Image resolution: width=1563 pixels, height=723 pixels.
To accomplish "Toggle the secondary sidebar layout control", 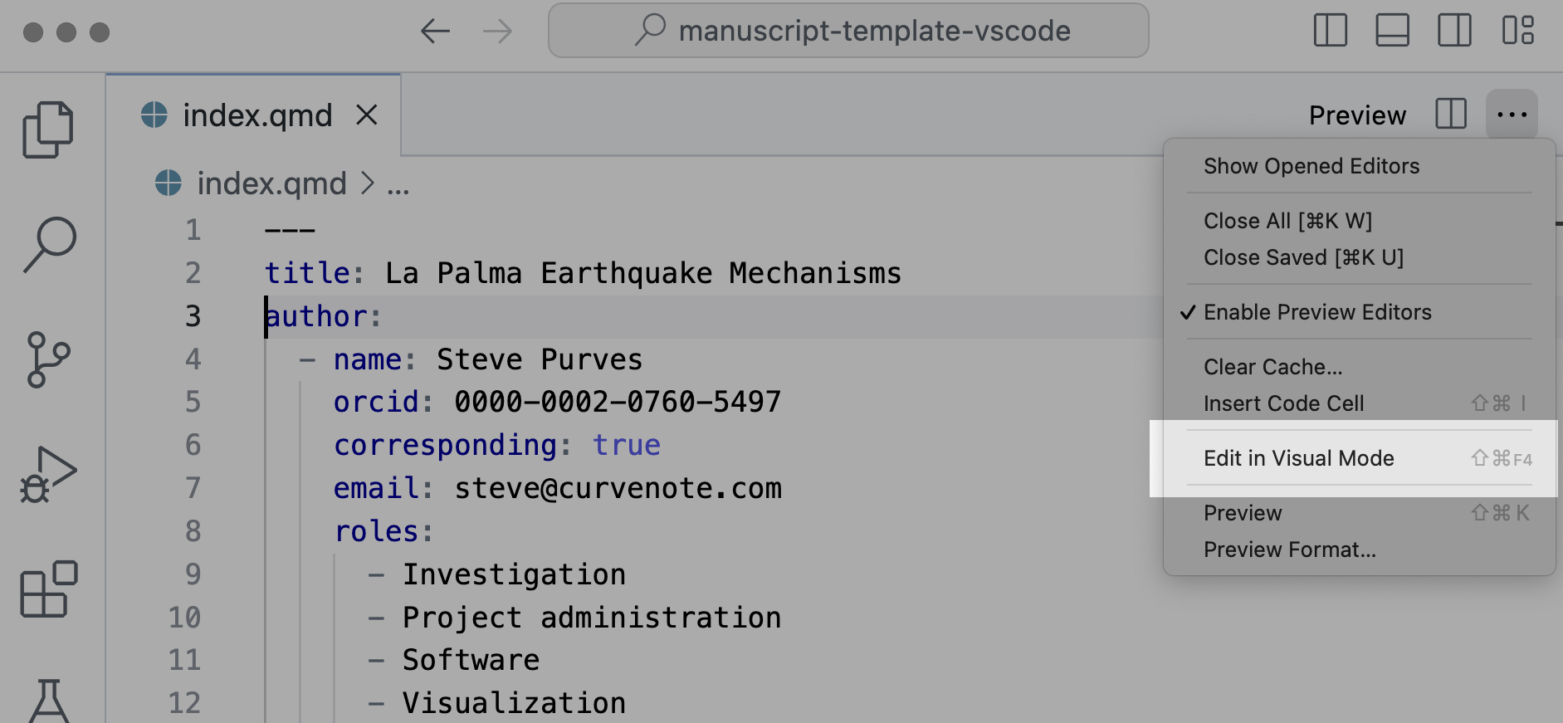I will 1454,31.
